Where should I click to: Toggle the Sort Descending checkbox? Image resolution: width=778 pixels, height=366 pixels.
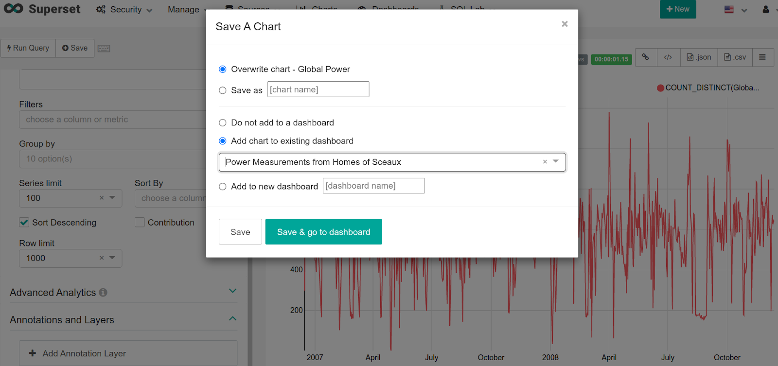[24, 223]
